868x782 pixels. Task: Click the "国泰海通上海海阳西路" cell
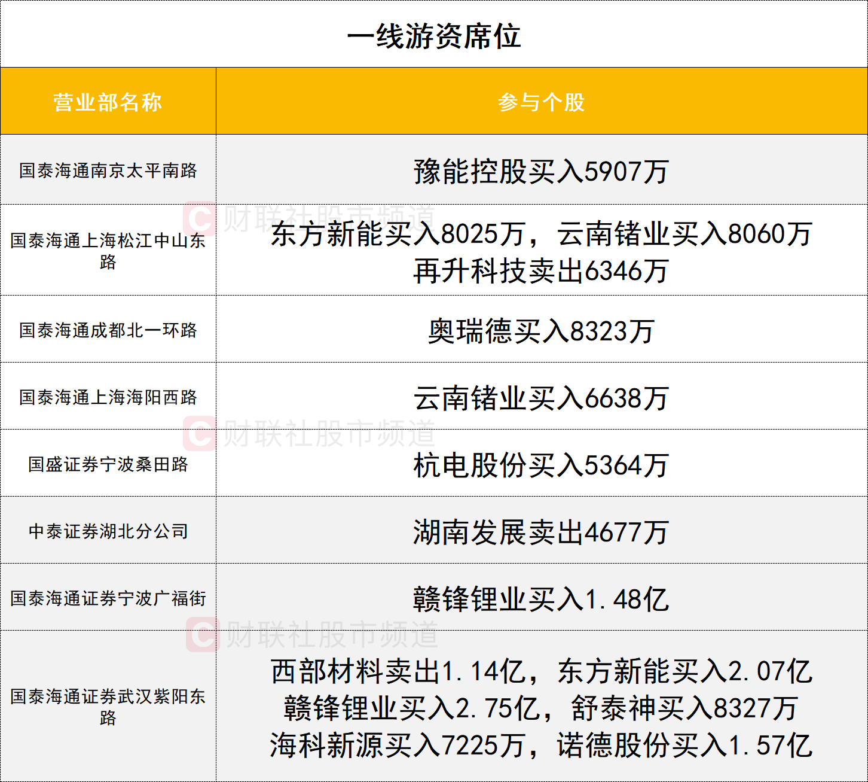point(108,396)
